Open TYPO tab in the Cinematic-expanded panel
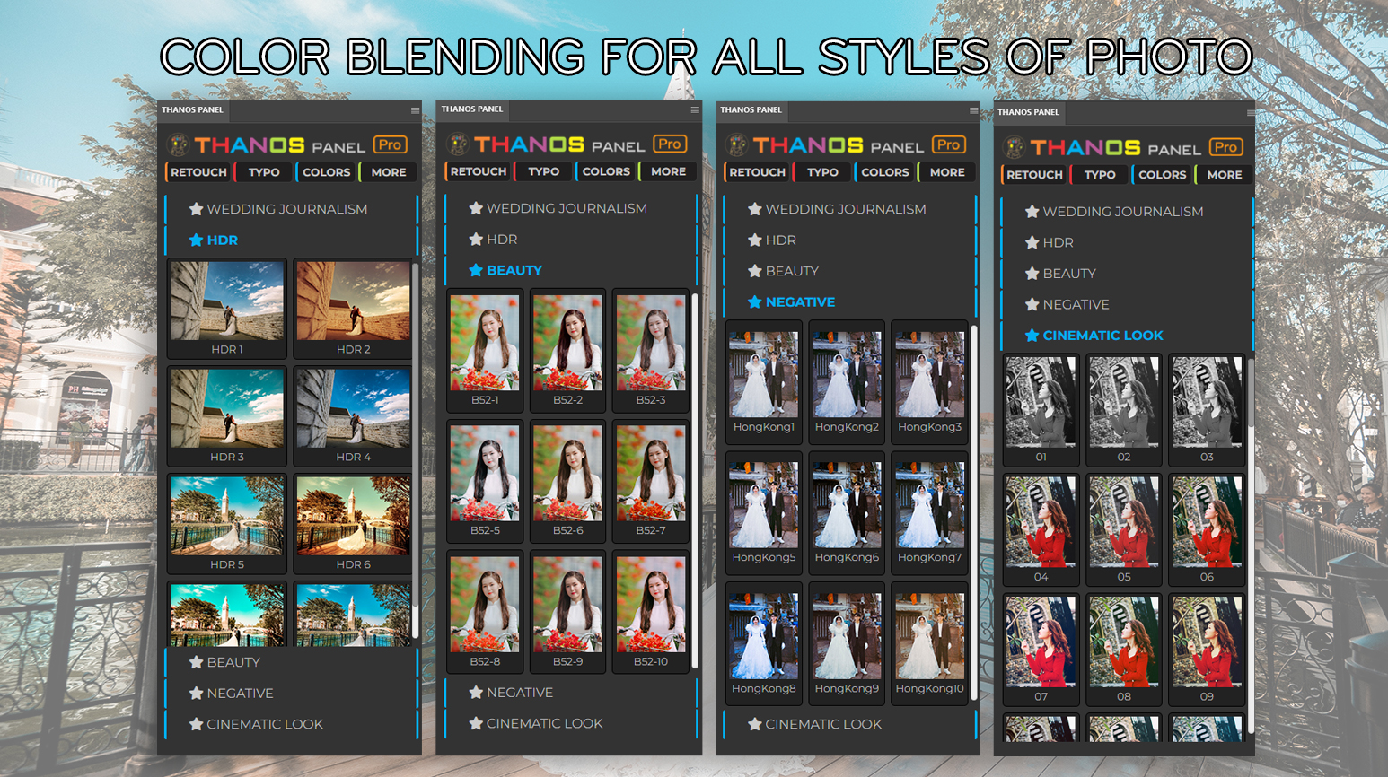This screenshot has height=777, width=1388. pyautogui.click(x=1100, y=175)
